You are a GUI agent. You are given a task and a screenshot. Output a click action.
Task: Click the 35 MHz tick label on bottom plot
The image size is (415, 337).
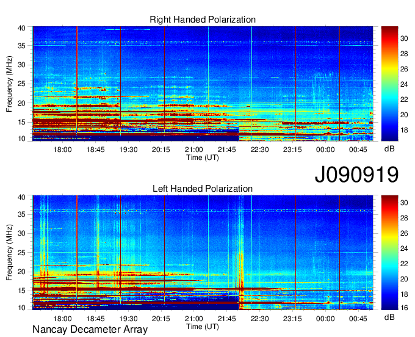pyautogui.click(x=21, y=214)
